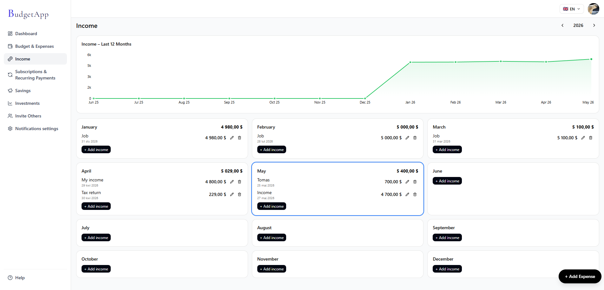Edit the April My income entry
This screenshot has height=290, width=604.
[x=232, y=182]
